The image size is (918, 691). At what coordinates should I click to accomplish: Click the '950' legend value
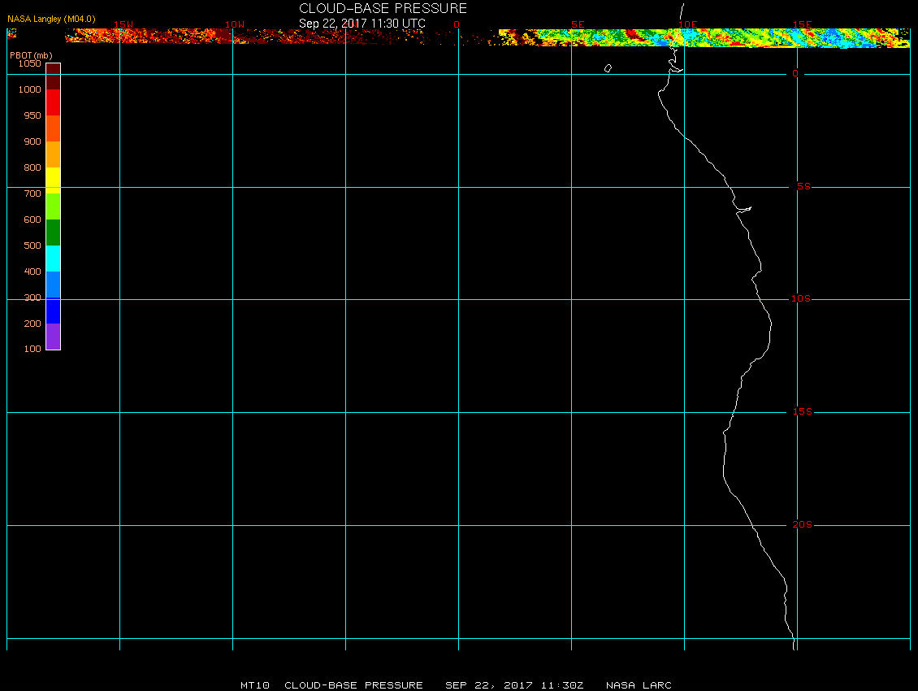coord(32,115)
